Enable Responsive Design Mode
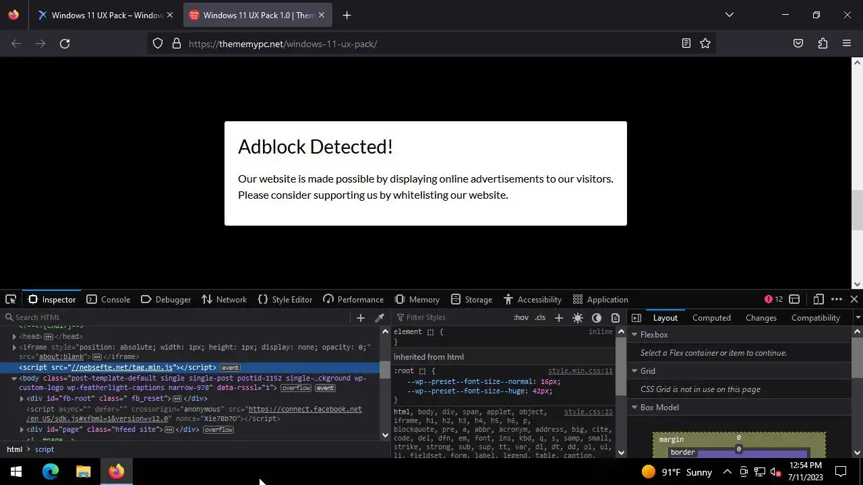This screenshot has width=863, height=485. 819,299
